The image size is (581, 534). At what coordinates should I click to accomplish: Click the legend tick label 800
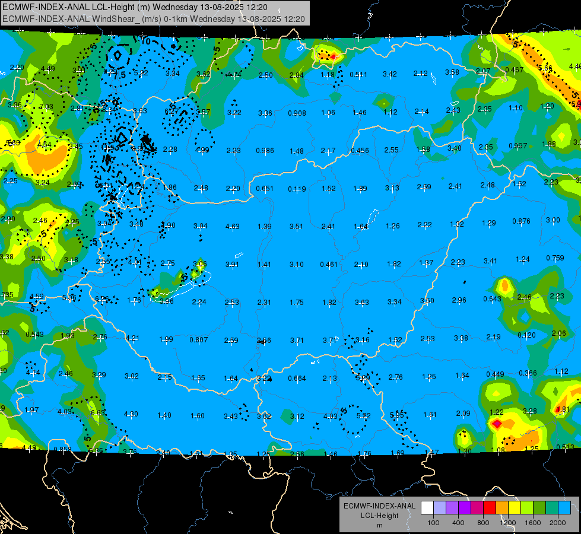click(483, 523)
